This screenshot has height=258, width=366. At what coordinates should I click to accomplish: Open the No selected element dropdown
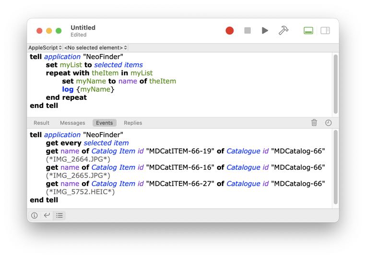coord(96,47)
